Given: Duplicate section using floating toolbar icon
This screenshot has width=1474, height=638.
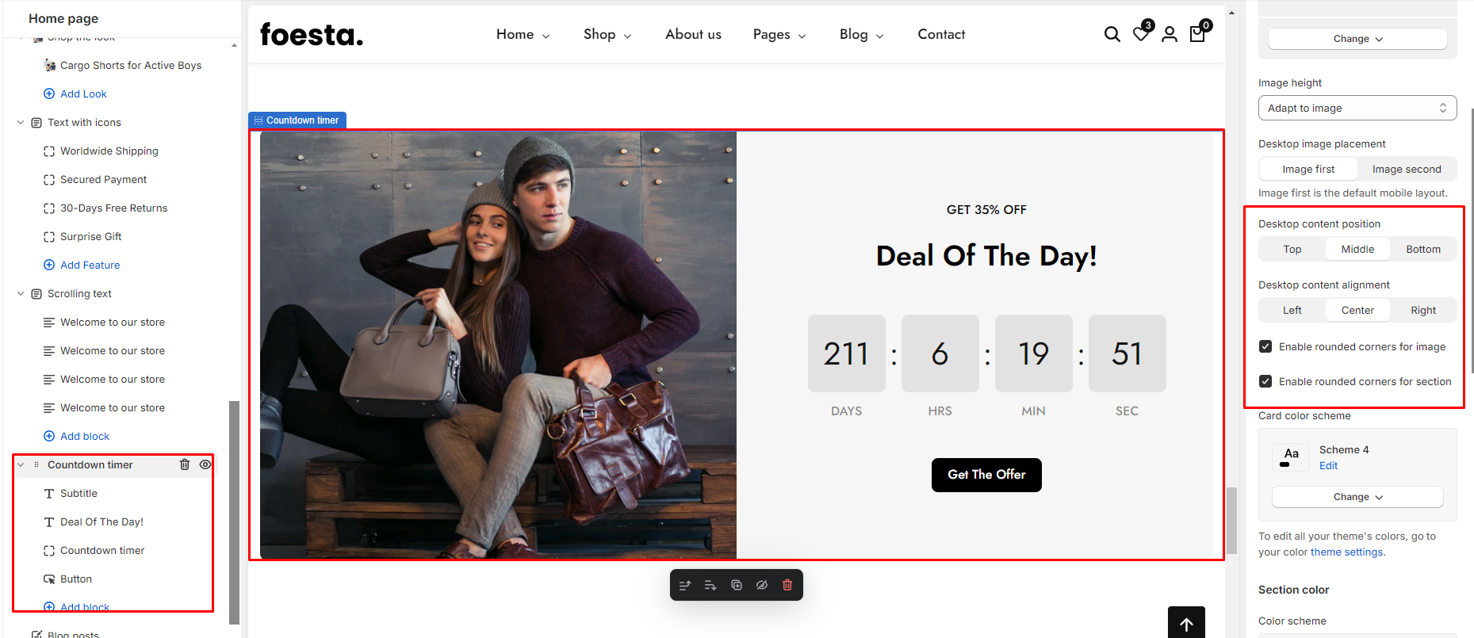Looking at the screenshot, I should (x=737, y=585).
